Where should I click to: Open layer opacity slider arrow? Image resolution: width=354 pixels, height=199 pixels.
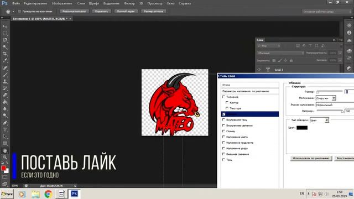(x=340, y=53)
